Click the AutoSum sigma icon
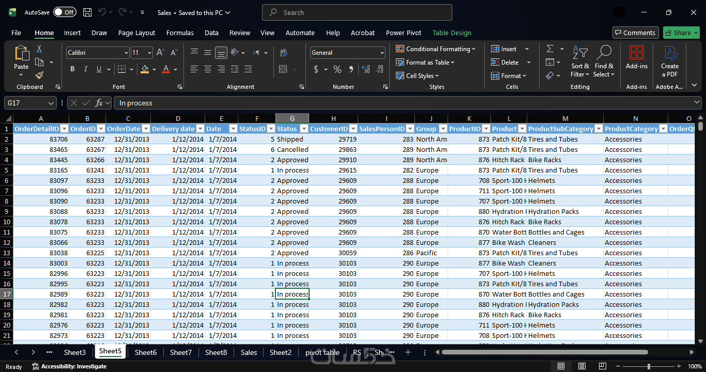The width and height of the screenshot is (706, 372). tap(550, 49)
